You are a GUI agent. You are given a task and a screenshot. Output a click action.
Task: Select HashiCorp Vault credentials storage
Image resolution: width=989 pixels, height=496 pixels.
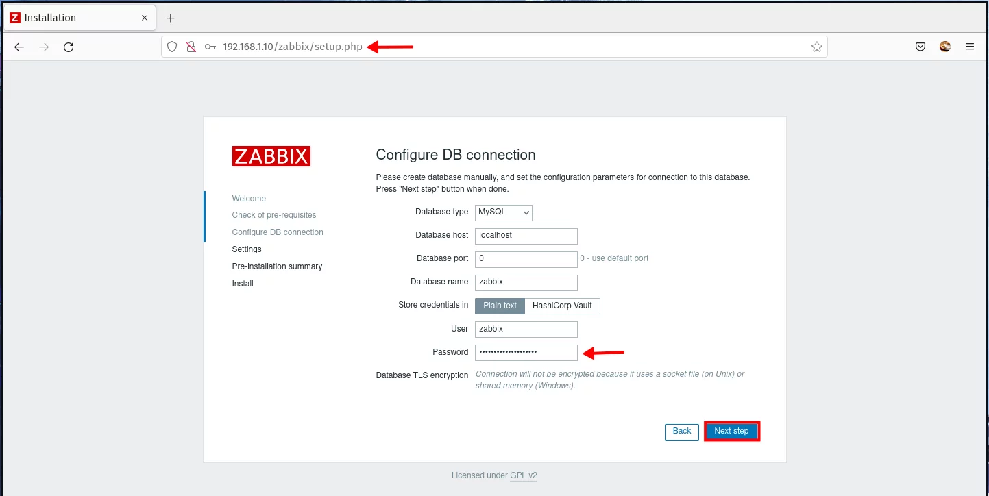[563, 306]
